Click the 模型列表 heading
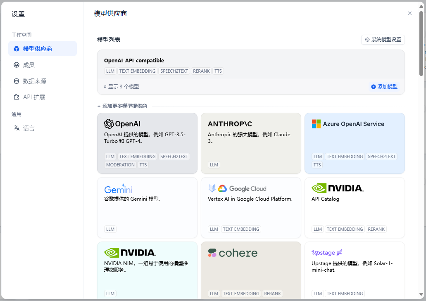 [x=109, y=40]
